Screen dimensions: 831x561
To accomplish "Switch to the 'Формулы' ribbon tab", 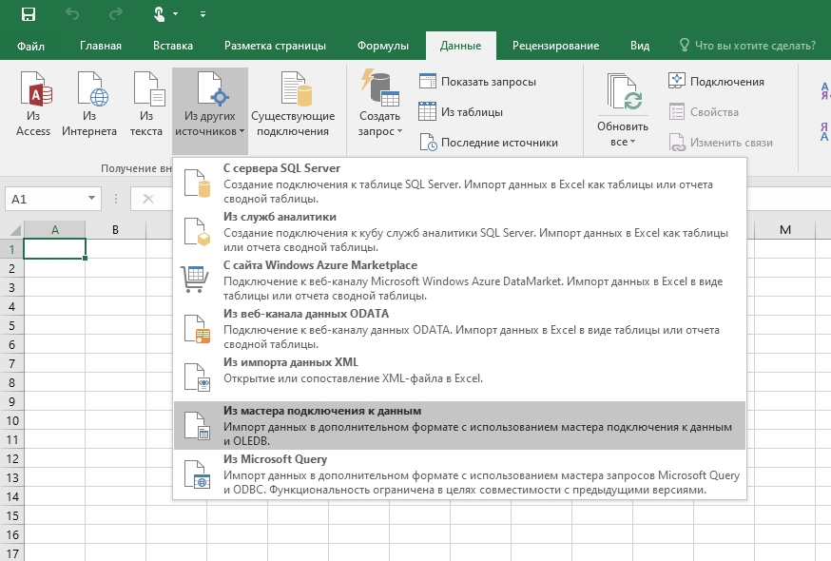I will coord(383,46).
